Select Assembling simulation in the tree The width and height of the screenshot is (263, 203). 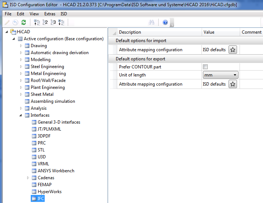click(x=53, y=101)
